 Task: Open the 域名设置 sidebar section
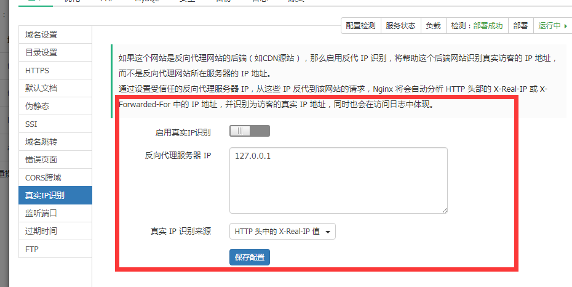click(55, 35)
